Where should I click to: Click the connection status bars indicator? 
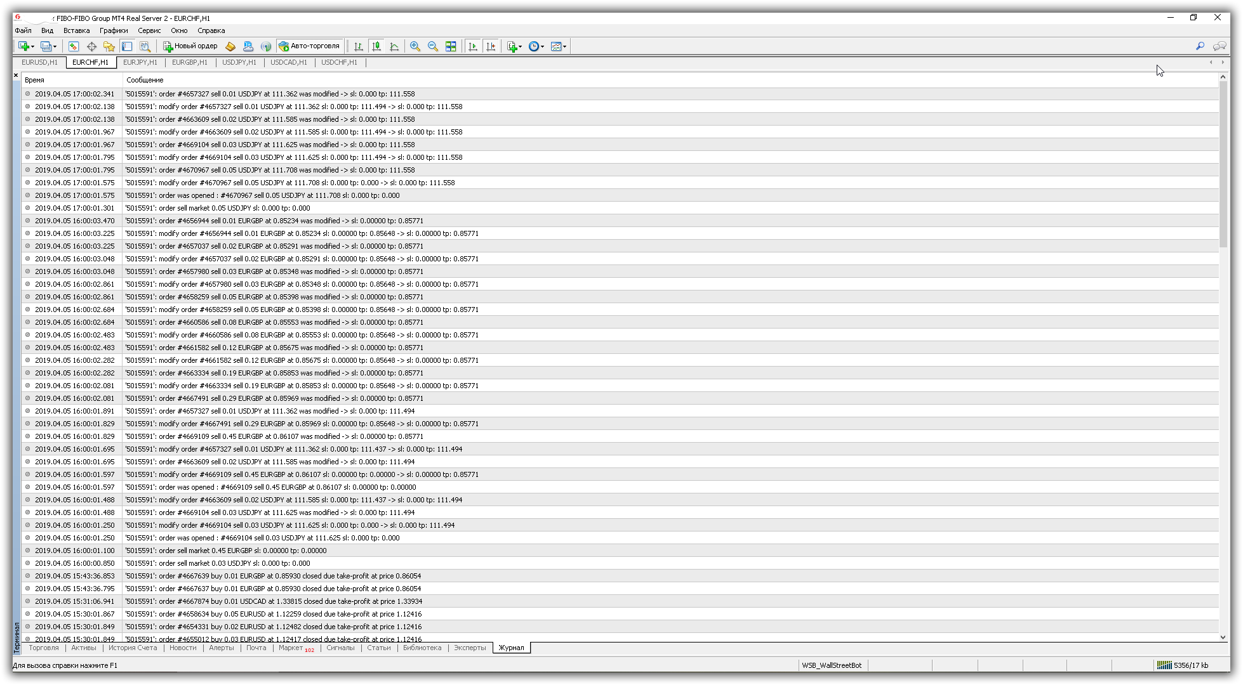1164,665
